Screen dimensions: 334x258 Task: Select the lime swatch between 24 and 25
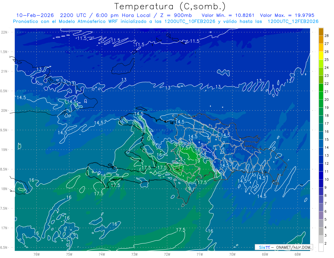pyautogui.click(x=321, y=64)
